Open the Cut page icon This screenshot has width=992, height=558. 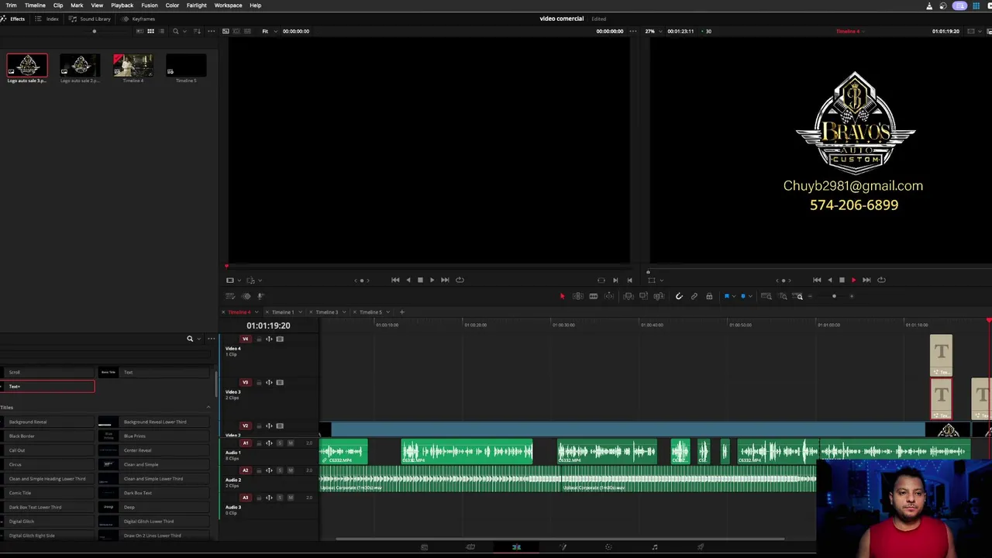(x=470, y=547)
